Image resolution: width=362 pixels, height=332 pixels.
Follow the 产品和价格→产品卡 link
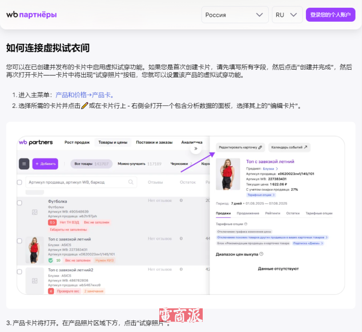pyautogui.click(x=84, y=95)
